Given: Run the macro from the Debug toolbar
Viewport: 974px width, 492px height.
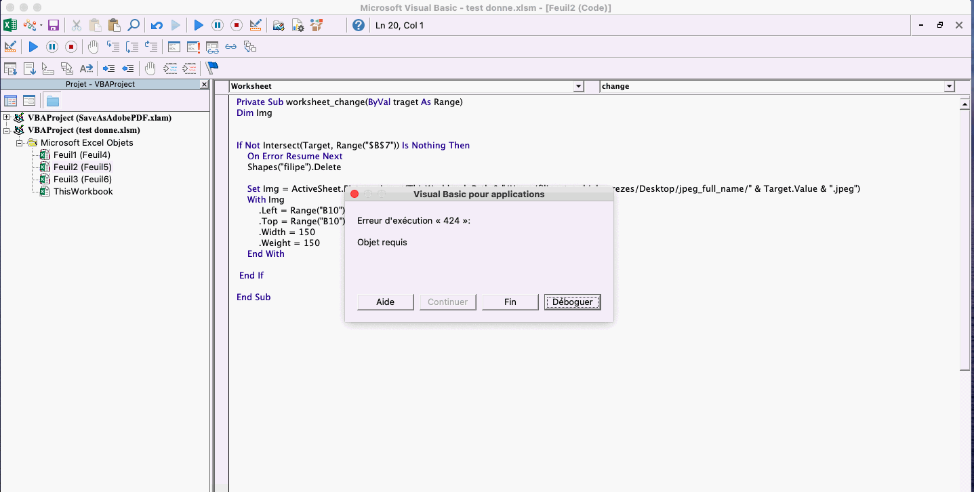Looking at the screenshot, I should click(33, 47).
